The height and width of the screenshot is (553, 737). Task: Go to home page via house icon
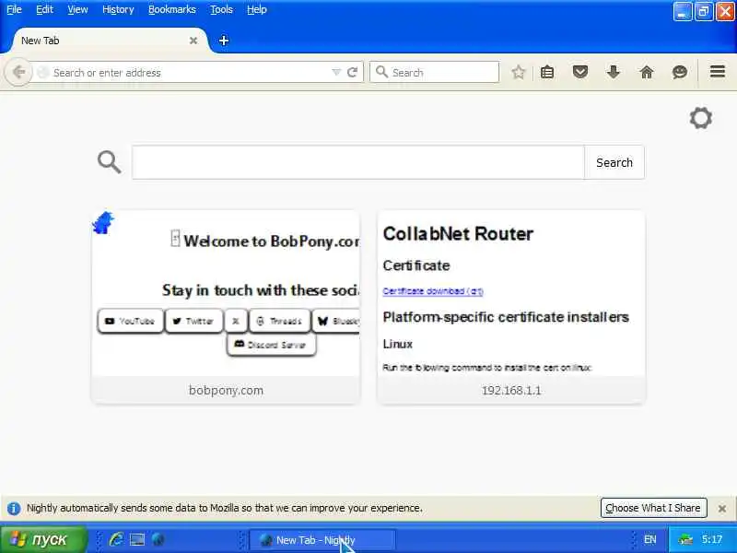coord(647,73)
